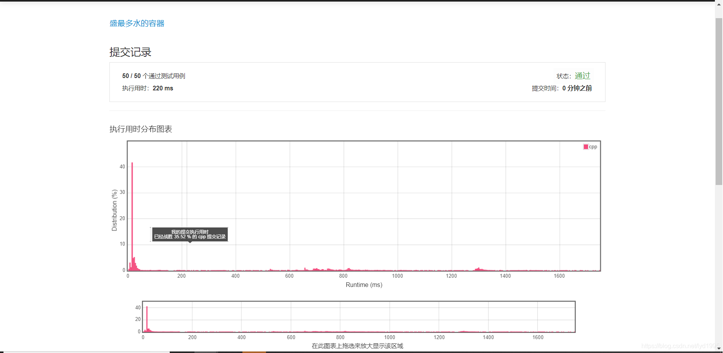Click the 220 ms runtime value
Image resolution: width=723 pixels, height=353 pixels.
coord(163,88)
